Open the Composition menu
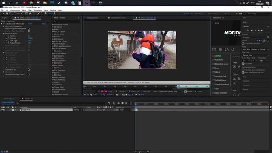Viewport: 272px width, 153px height. coord(15,10)
